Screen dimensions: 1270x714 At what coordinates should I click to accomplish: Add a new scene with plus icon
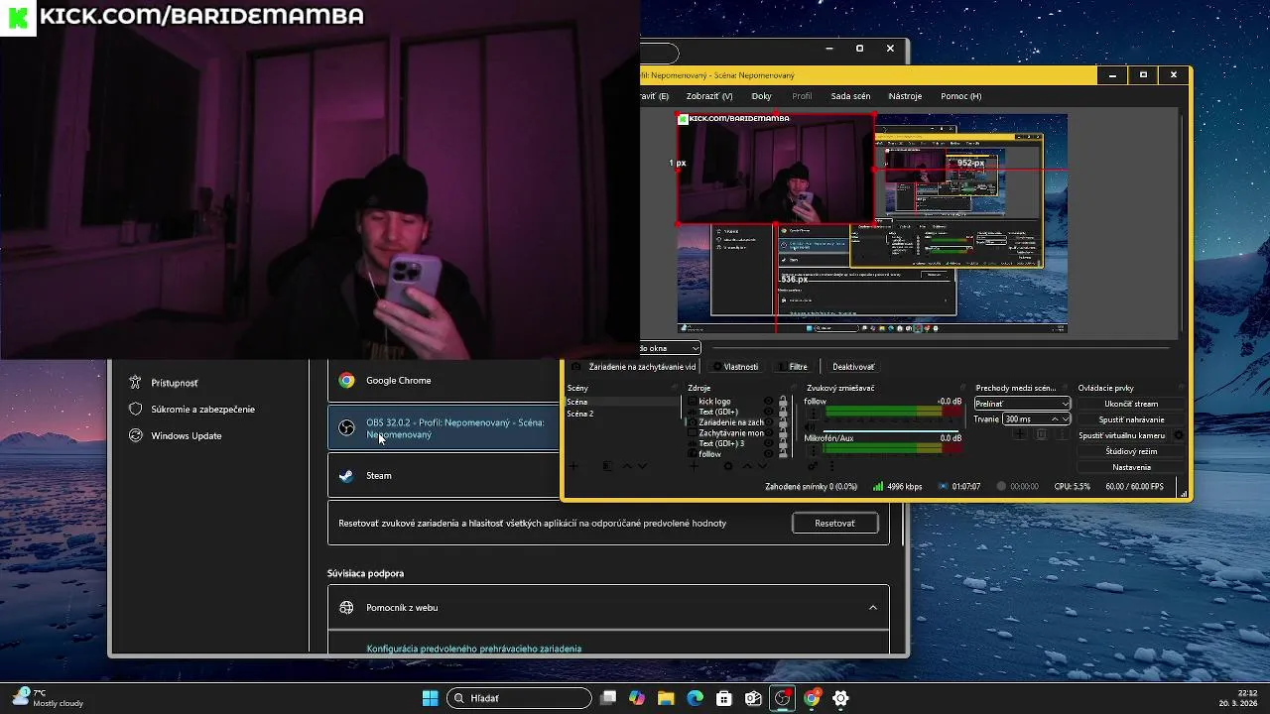point(572,465)
